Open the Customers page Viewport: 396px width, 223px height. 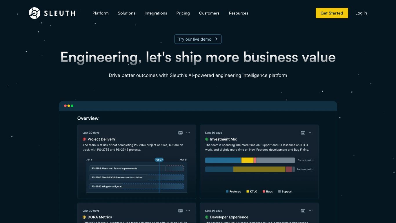209,13
